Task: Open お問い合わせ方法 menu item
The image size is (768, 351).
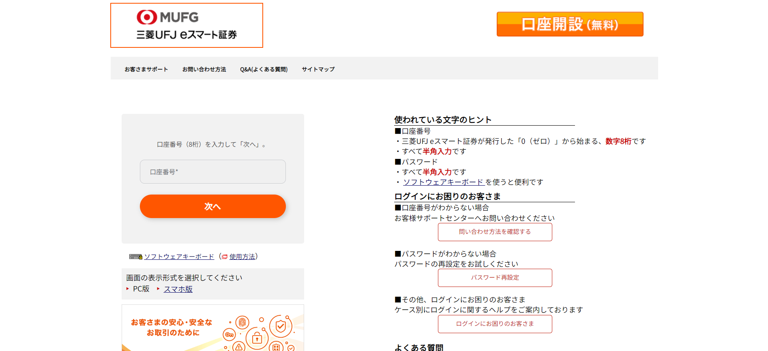Action: pyautogui.click(x=204, y=69)
